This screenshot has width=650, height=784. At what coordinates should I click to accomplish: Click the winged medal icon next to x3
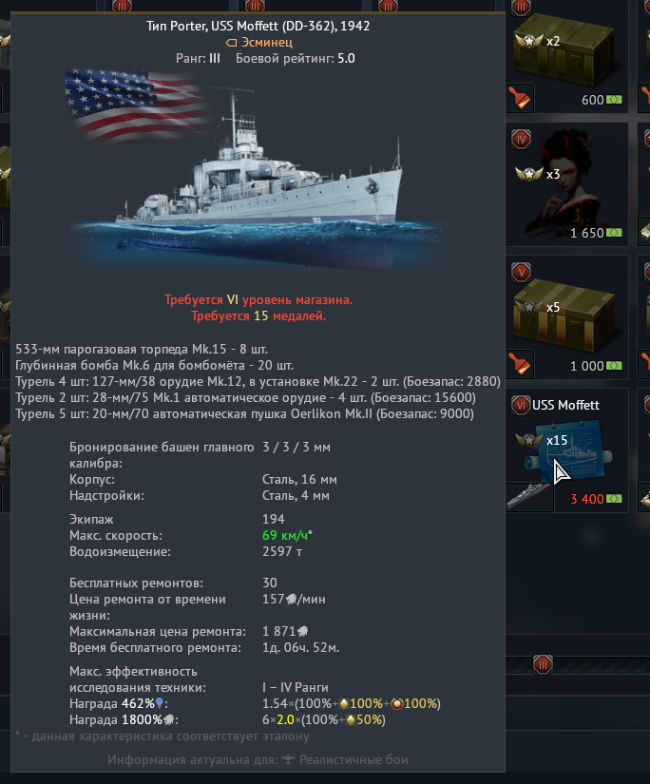(529, 174)
